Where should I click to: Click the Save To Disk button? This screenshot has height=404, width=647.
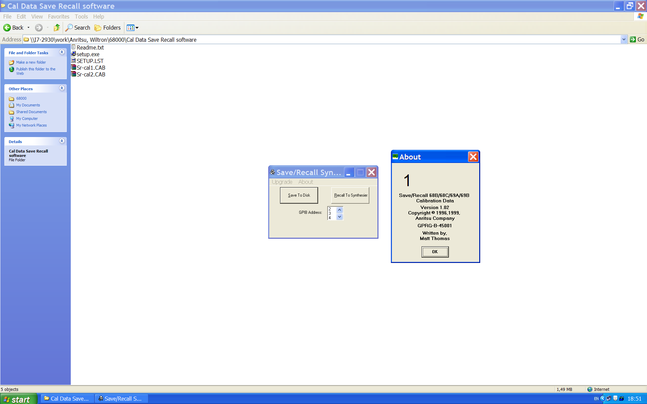pyautogui.click(x=299, y=195)
